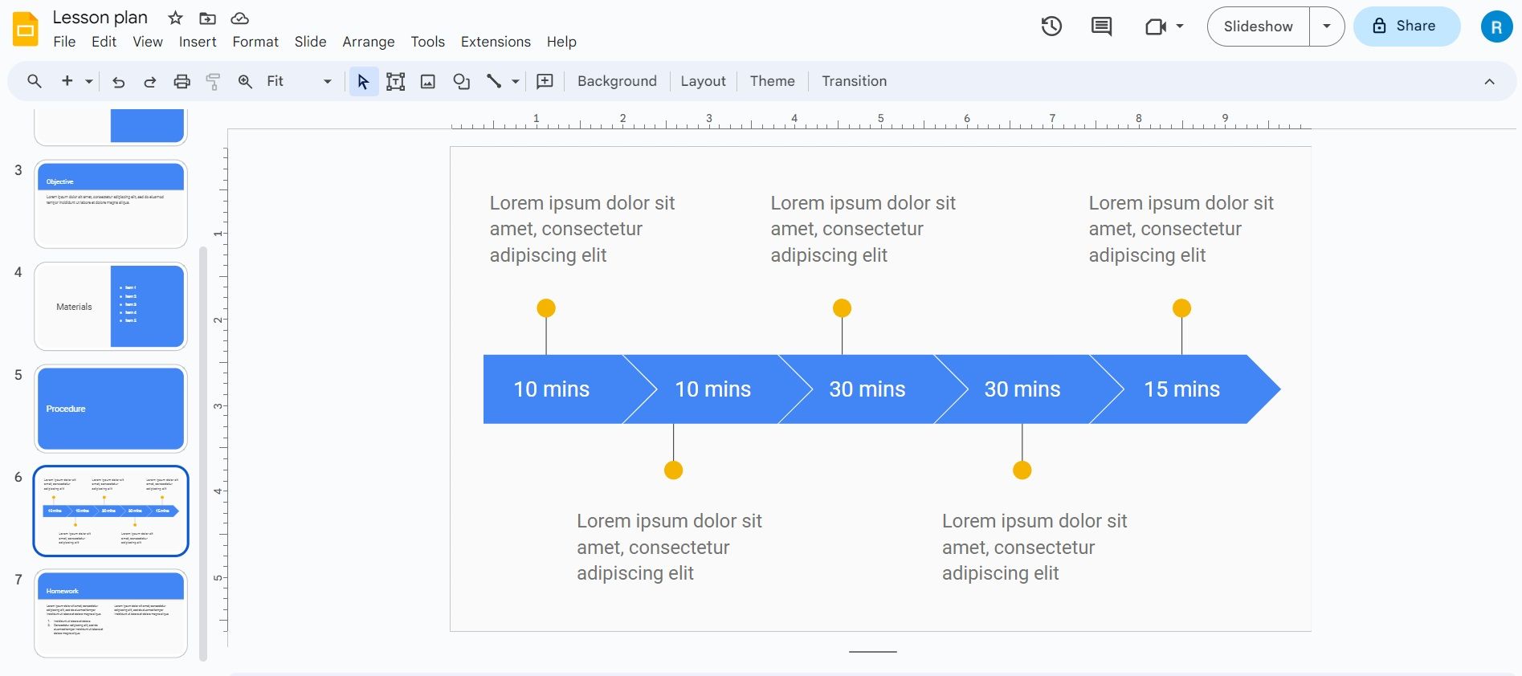This screenshot has width=1522, height=676.
Task: Click the Undo arrow icon
Action: [x=118, y=81]
